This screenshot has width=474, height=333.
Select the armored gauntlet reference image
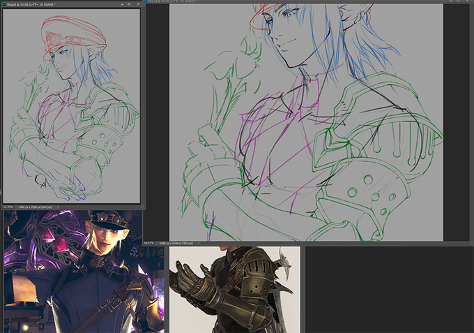click(235, 290)
